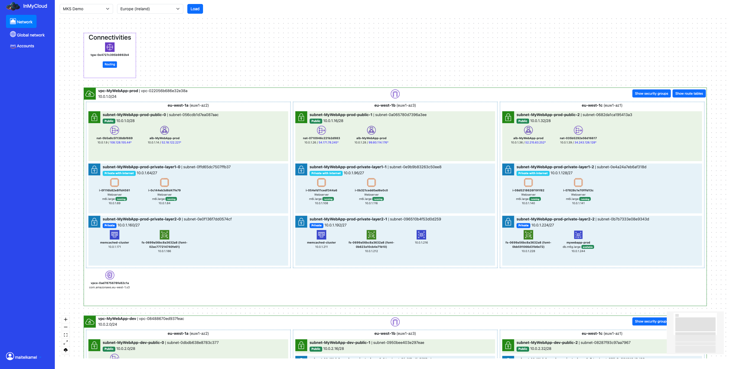Click FSx file system icon at 10.0.1.186
Viewport: 731px width, 369px height.
coord(164,235)
